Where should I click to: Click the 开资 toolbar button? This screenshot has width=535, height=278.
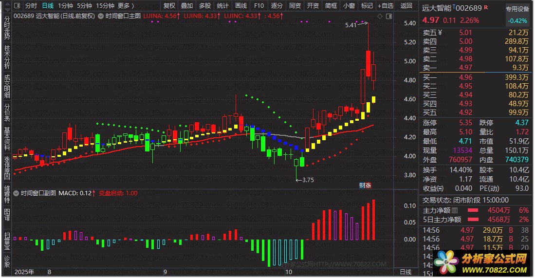313,6
